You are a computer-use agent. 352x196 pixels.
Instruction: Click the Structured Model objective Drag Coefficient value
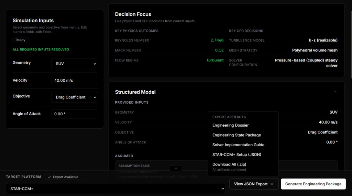click(322, 132)
